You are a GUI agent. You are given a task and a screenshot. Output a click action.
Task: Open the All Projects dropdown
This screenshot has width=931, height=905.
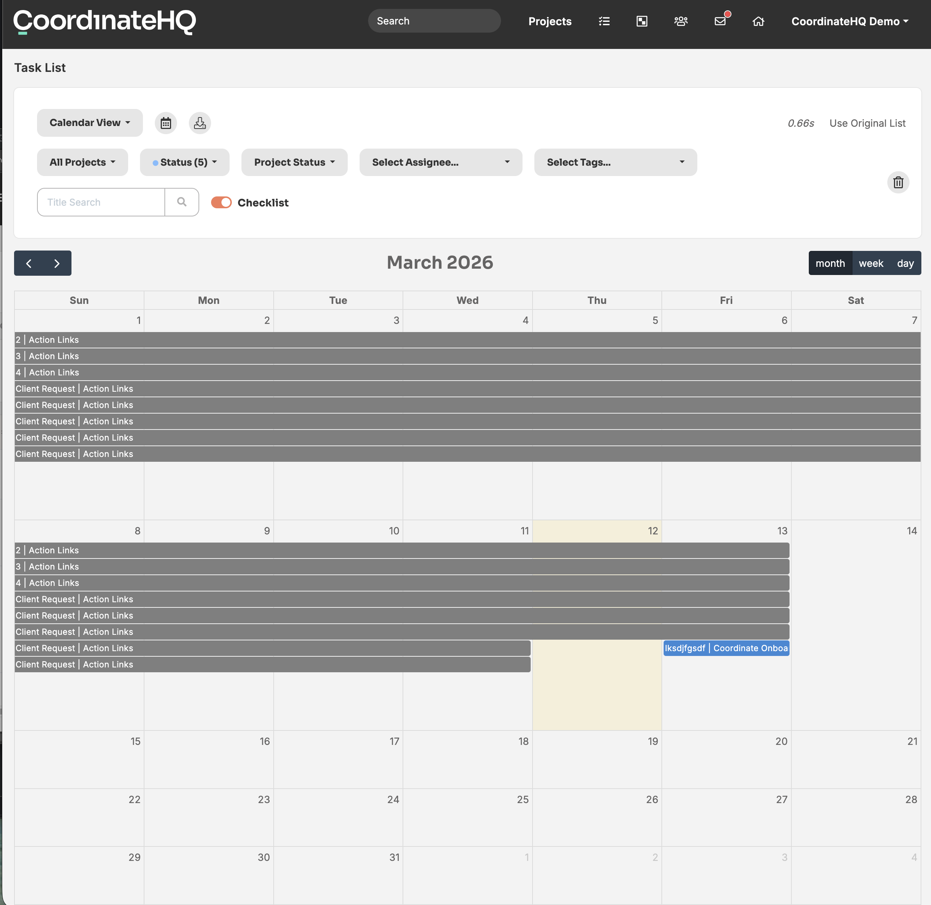[82, 163]
